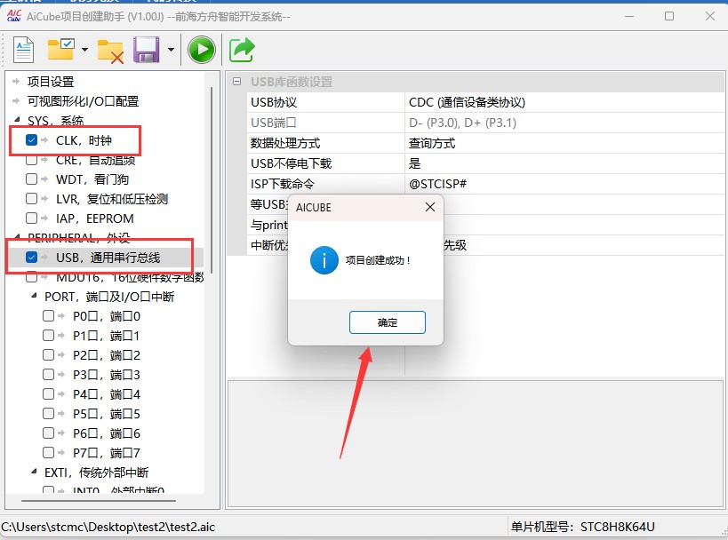
Task: Click the close project folder icon with red X
Action: [110, 51]
